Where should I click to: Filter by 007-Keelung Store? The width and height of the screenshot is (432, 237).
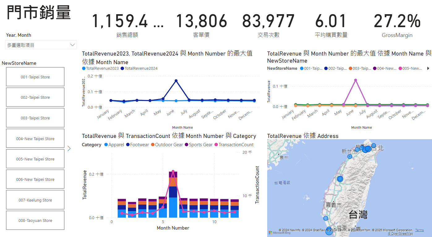pos(35,200)
